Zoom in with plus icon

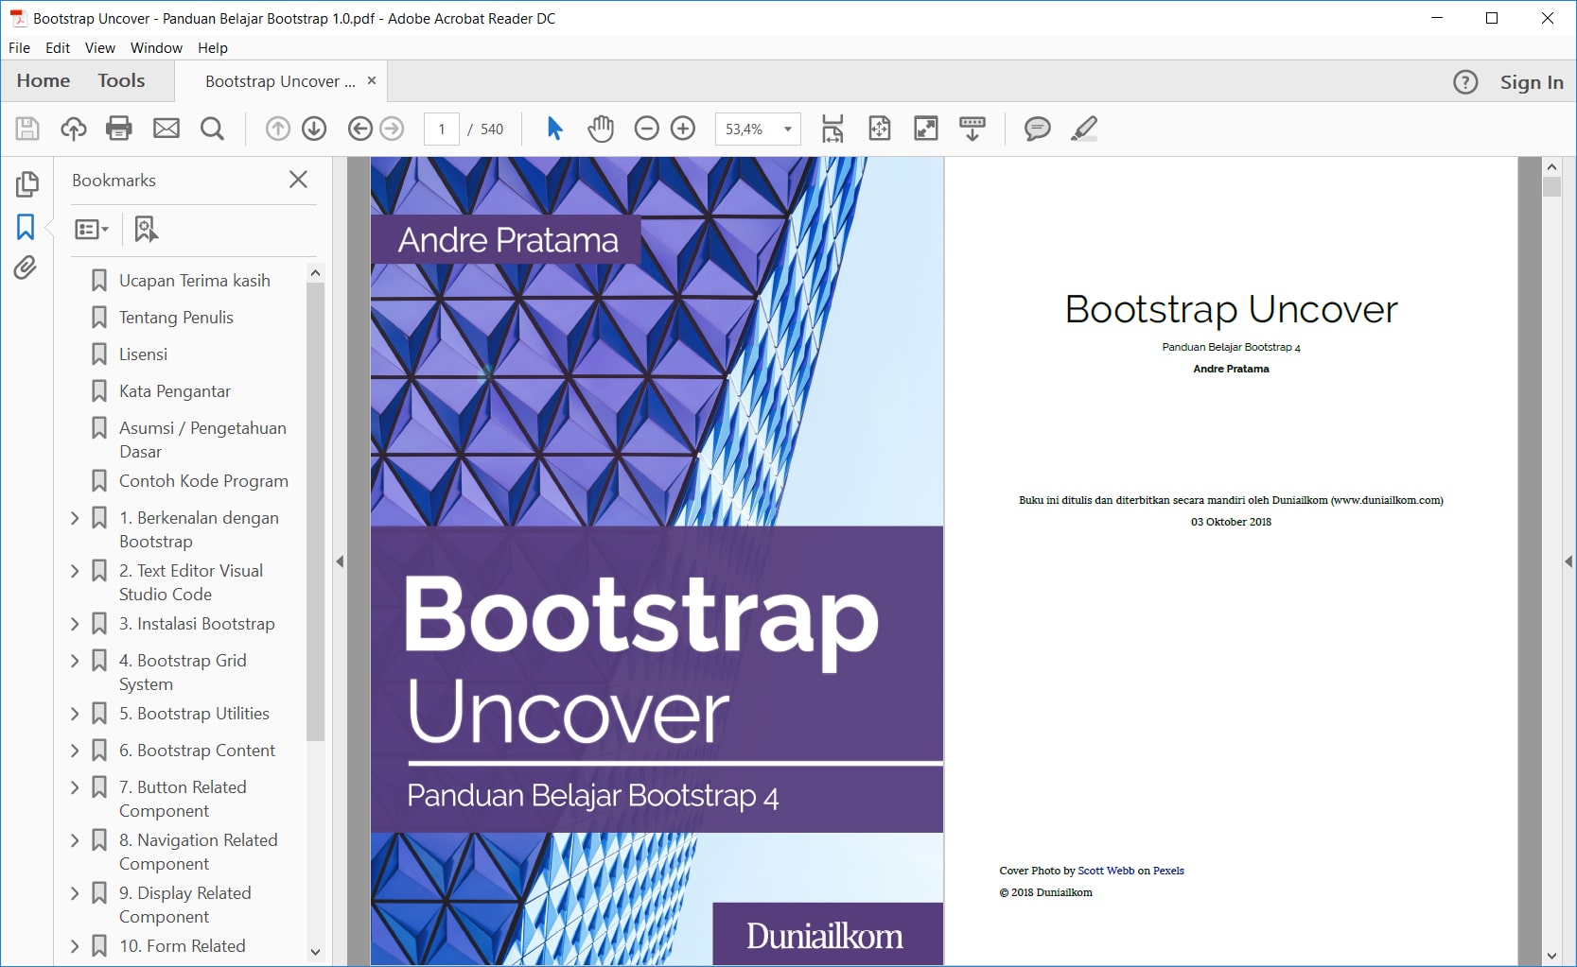coord(683,129)
